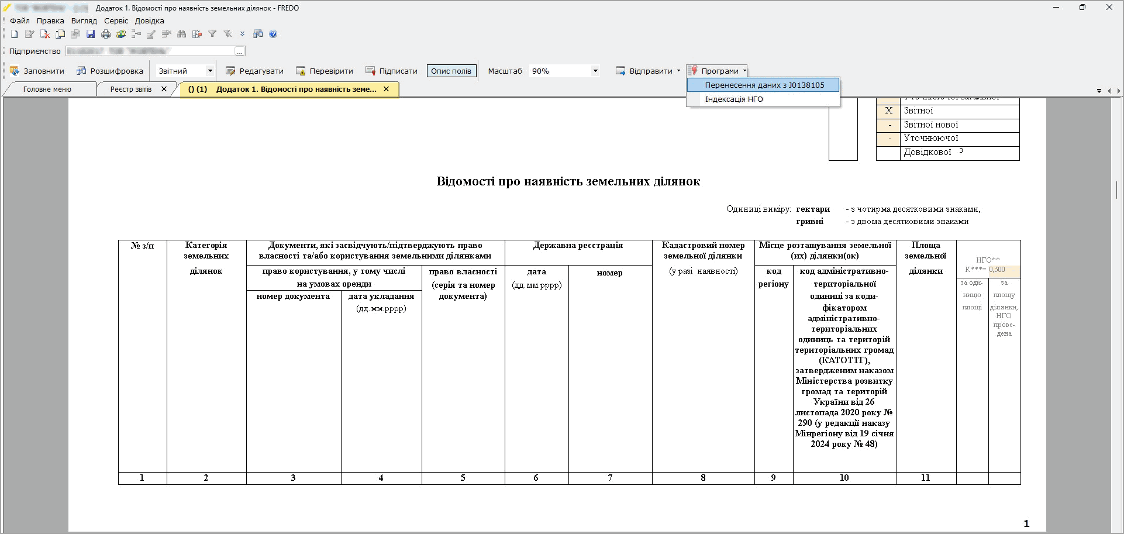Click the Опис полів button
Viewport: 1124px width, 534px height.
(451, 71)
